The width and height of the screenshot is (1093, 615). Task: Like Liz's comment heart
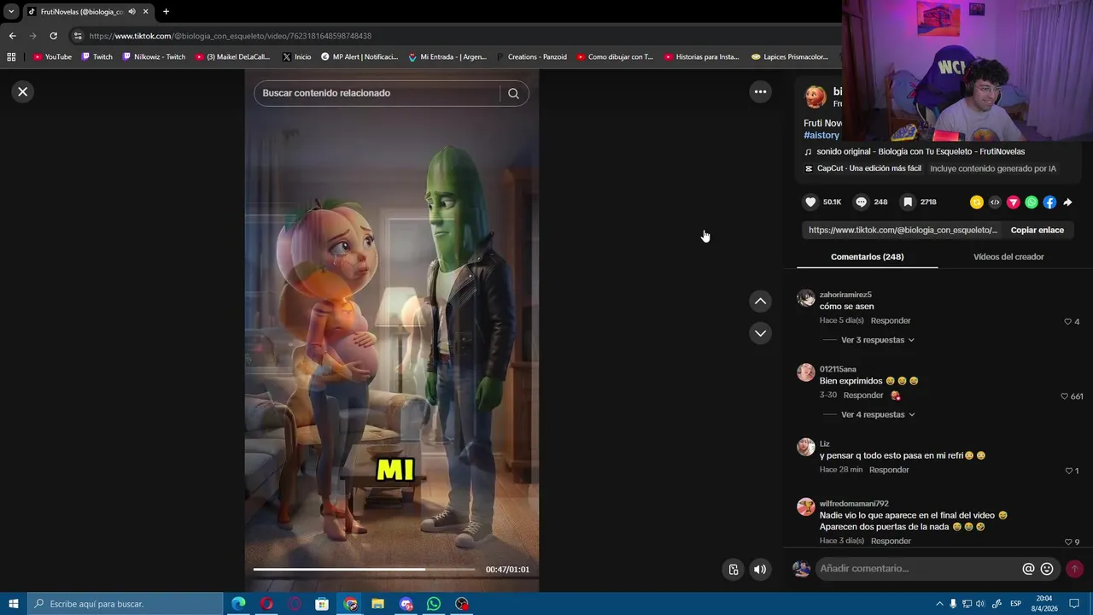1068,471
